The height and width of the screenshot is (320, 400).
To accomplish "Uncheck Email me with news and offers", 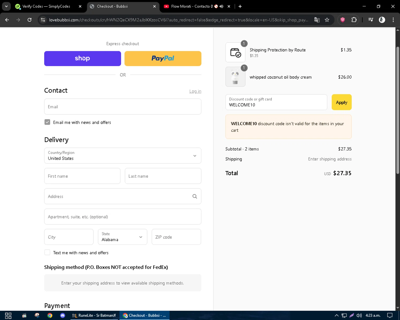I will tap(47, 122).
